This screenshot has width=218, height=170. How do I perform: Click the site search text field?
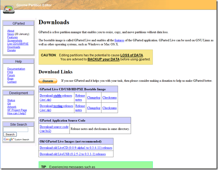(x=15, y=129)
